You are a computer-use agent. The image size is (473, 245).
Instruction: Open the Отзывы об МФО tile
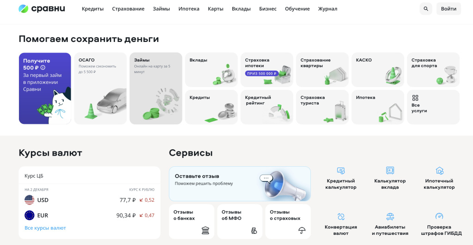(x=240, y=222)
